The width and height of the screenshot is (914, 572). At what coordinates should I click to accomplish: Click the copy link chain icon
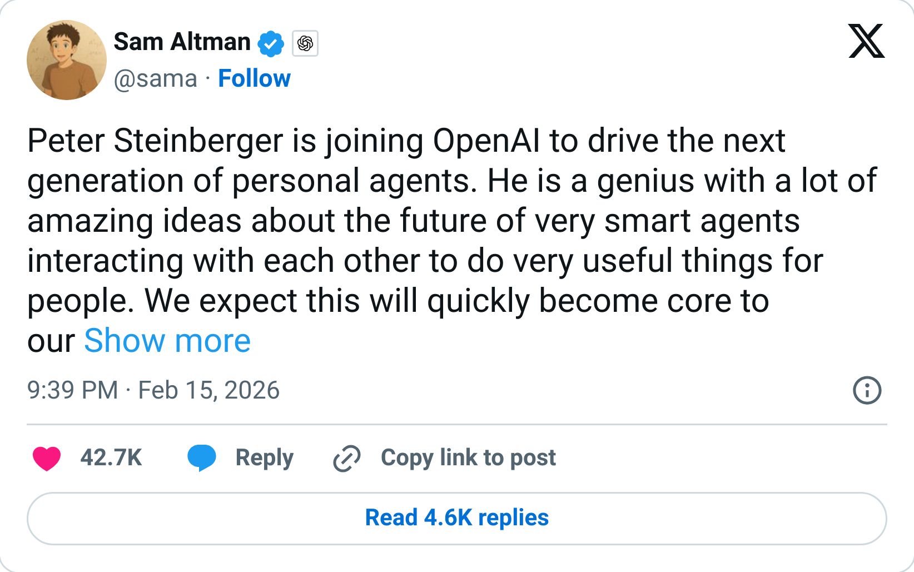[x=346, y=457]
